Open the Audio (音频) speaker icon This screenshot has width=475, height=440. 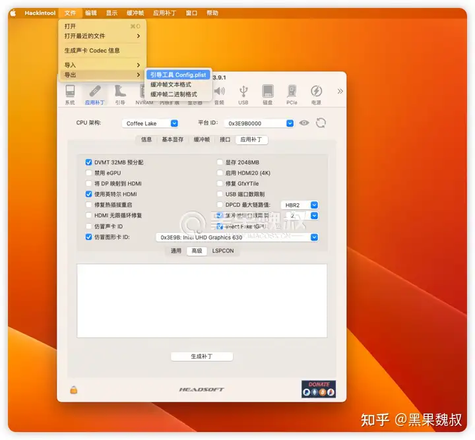point(219,94)
